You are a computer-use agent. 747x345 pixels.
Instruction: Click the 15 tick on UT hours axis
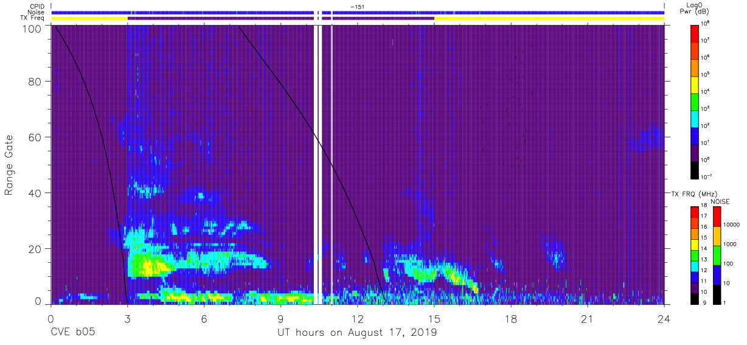(x=434, y=319)
